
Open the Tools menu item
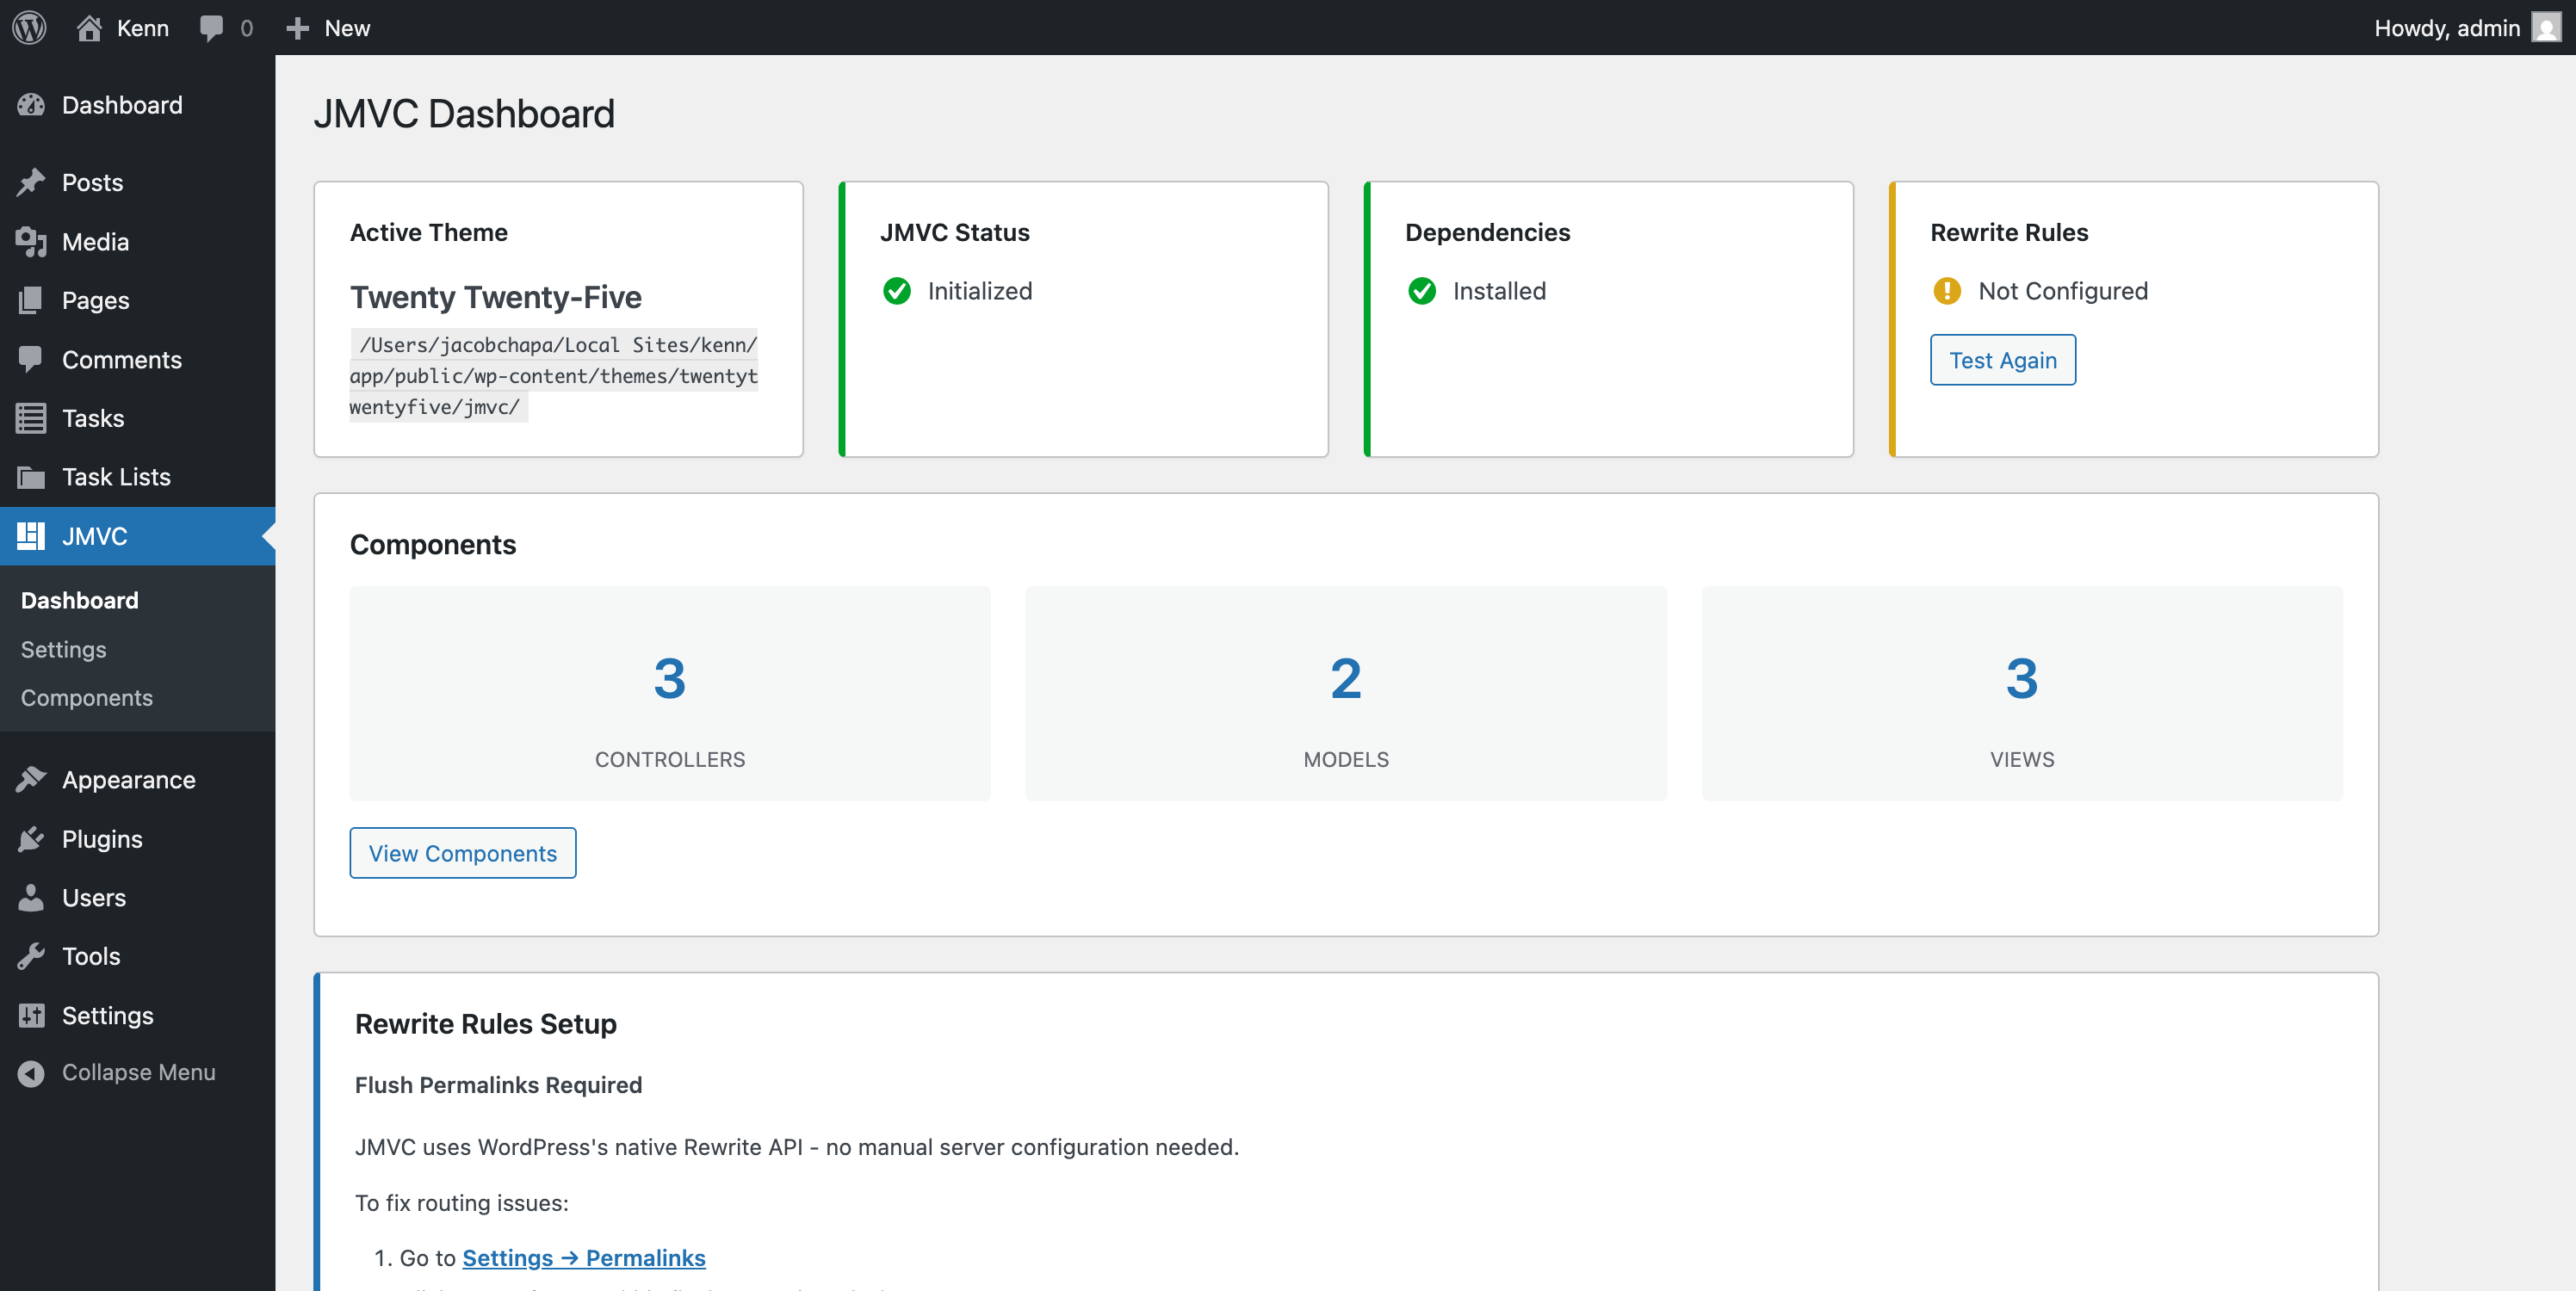[138, 956]
